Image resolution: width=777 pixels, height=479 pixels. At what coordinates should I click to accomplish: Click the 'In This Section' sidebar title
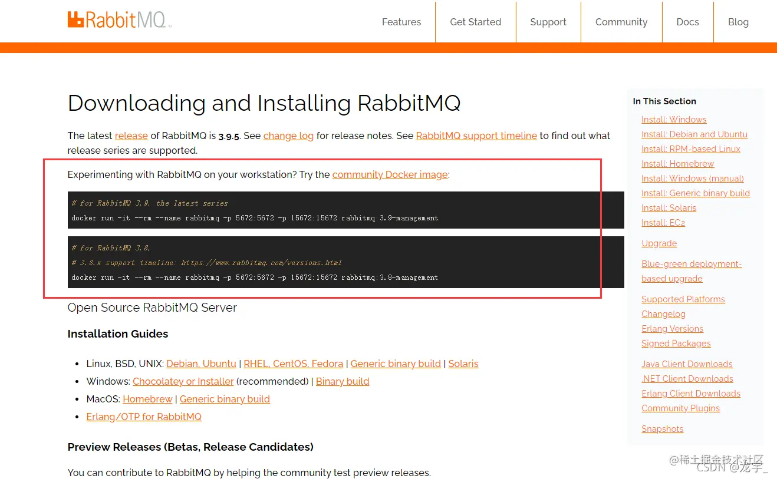664,101
